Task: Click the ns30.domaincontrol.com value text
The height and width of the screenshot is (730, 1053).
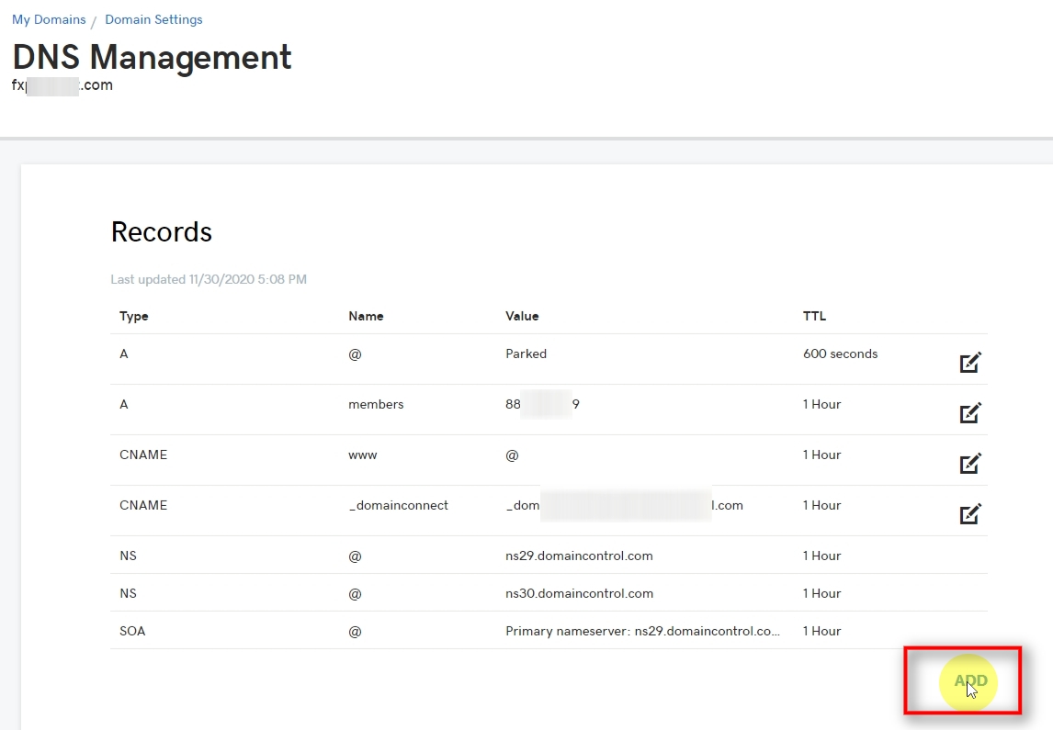Action: (579, 593)
